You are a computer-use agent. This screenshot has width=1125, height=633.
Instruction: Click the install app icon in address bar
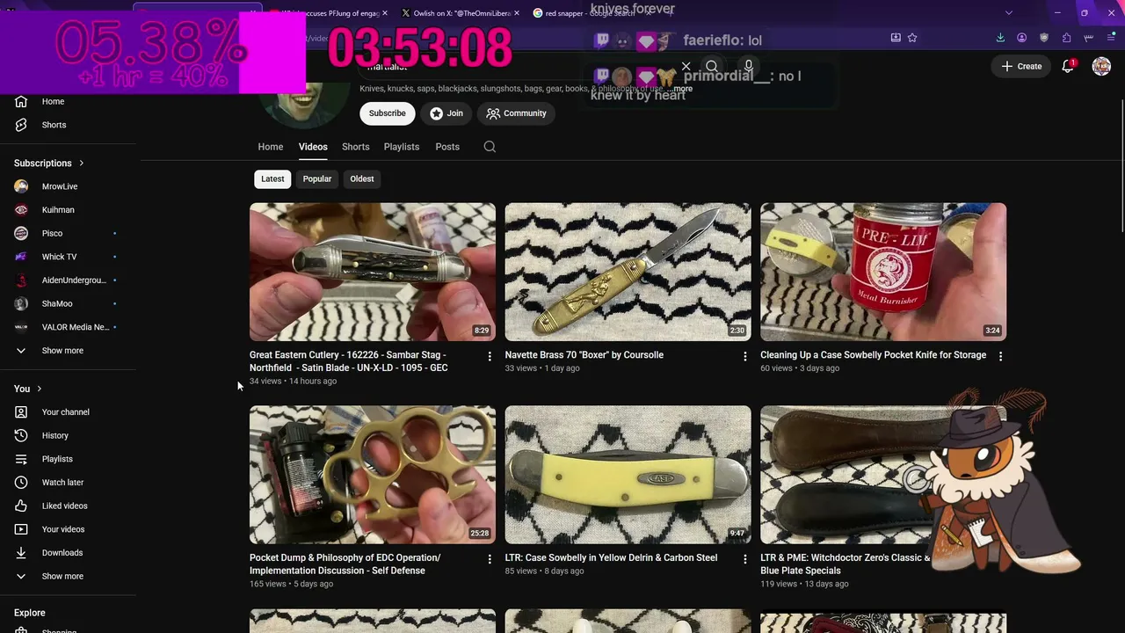896,38
